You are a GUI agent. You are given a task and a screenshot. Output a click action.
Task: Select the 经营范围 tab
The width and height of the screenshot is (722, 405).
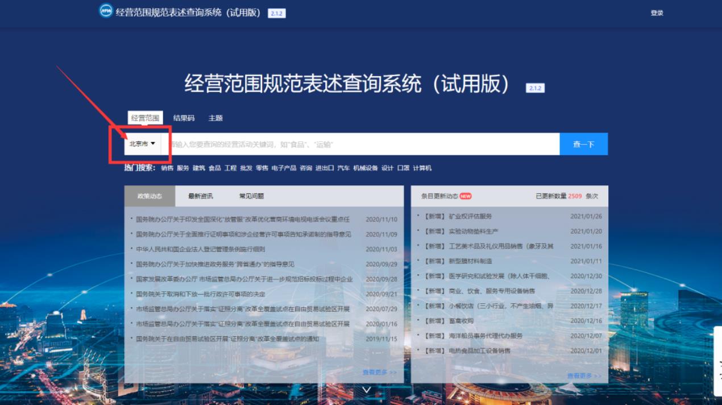click(x=145, y=118)
